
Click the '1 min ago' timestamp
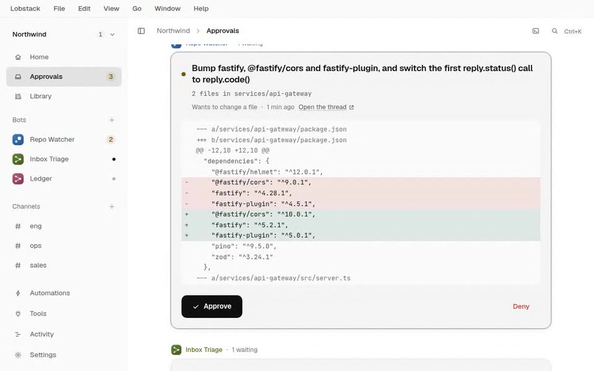tap(280, 107)
